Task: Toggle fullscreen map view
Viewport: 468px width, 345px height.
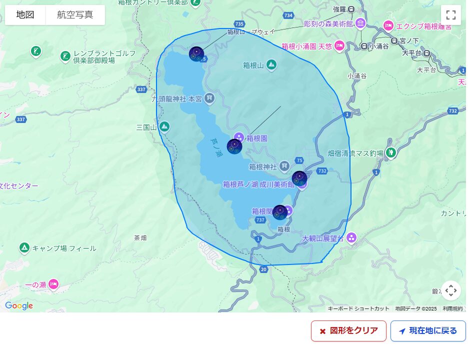Action: (450, 15)
